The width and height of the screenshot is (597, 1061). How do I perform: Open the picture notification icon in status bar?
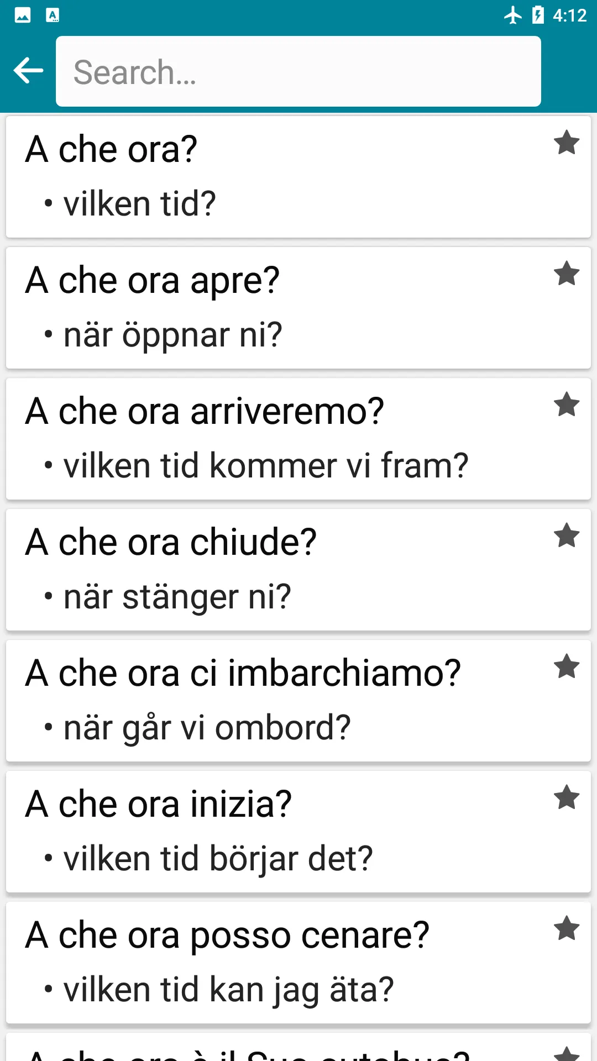[23, 15]
